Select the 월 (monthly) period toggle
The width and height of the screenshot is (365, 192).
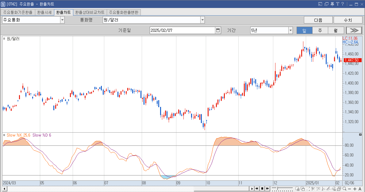[x=336, y=30]
